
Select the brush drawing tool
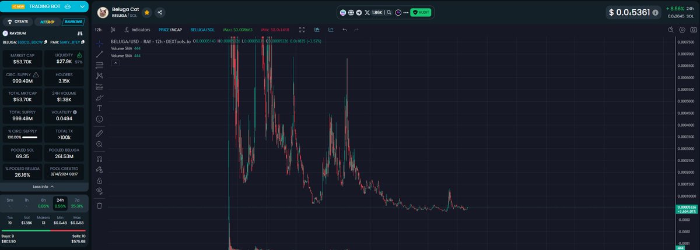[x=99, y=97]
